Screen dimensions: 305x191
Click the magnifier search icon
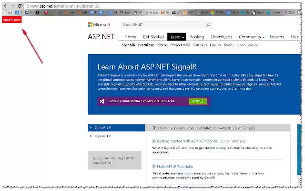[x=208, y=25]
